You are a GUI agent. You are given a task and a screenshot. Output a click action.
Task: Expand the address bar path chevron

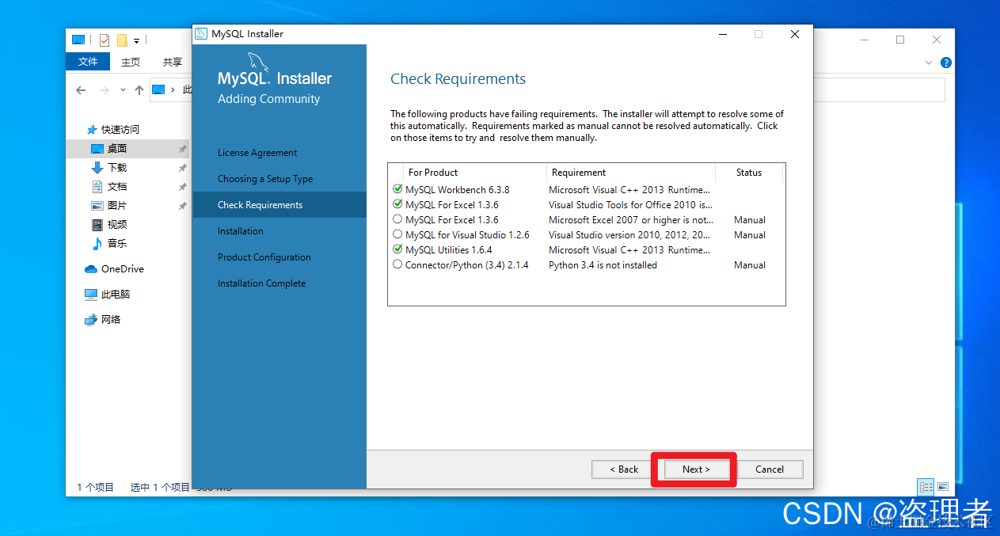pyautogui.click(x=174, y=90)
